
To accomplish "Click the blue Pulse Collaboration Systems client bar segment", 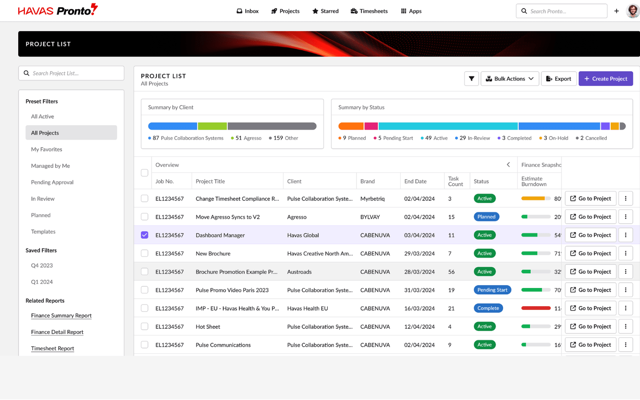I will [x=172, y=126].
